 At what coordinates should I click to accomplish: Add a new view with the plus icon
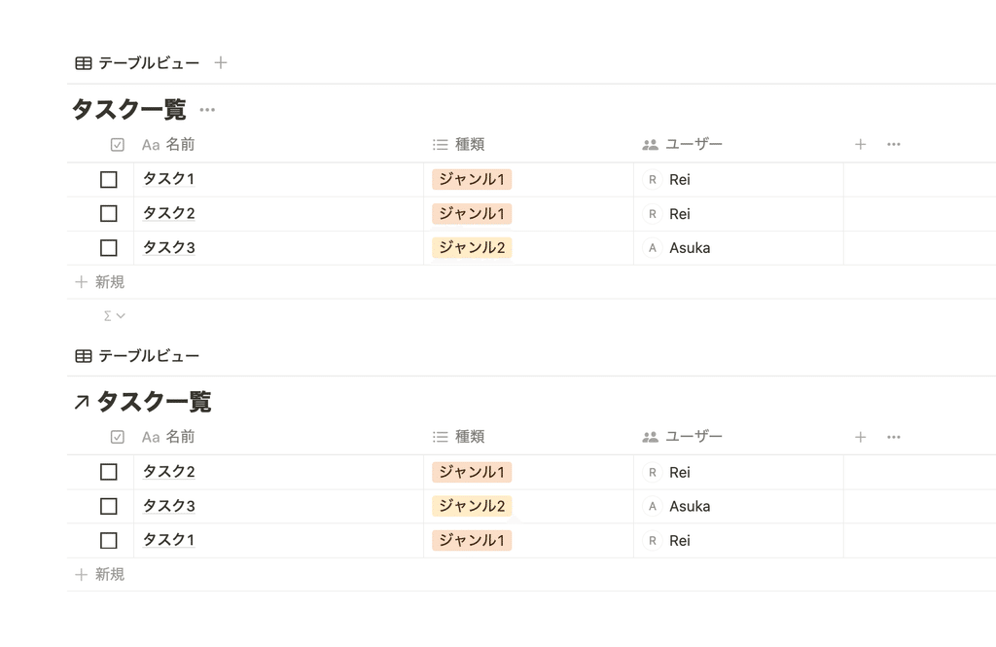(221, 63)
